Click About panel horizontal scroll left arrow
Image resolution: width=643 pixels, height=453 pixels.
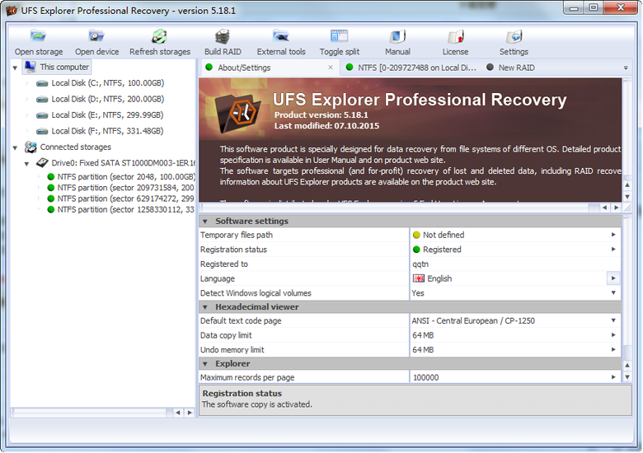coord(604,208)
